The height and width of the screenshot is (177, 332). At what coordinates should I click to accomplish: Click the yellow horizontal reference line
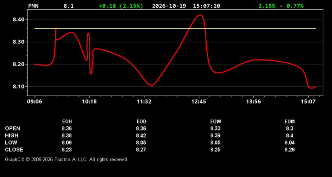(175, 29)
